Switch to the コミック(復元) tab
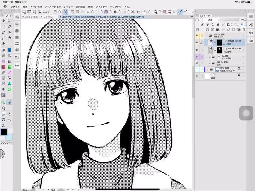This screenshot has width=255, height=191. pyautogui.click(x=31, y=17)
